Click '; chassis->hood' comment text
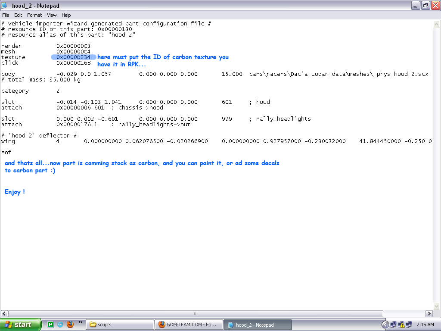This screenshot has height=331, width=441. click(137, 107)
